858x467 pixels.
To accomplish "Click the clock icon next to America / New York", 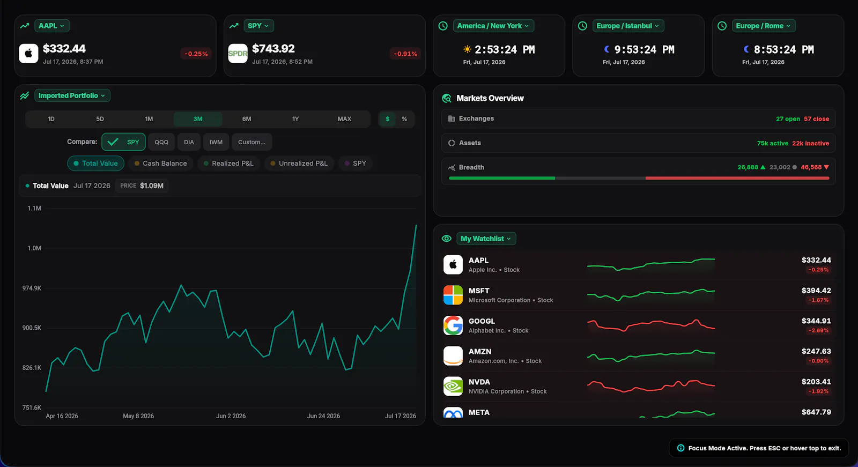I will (443, 26).
